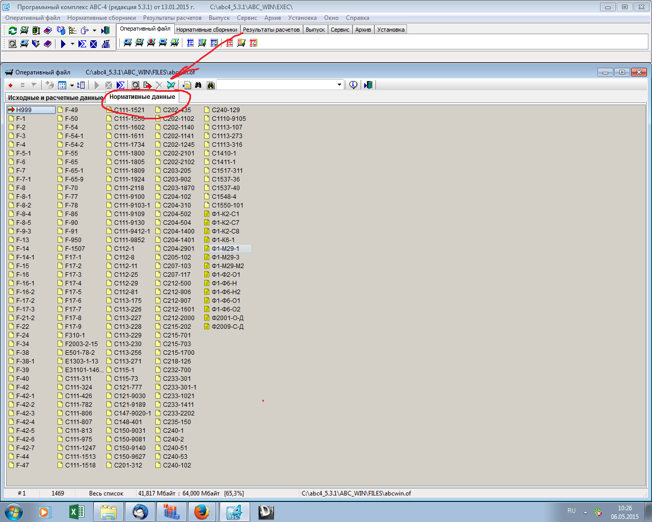Image resolution: width=652 pixels, height=522 pixels.
Task: Click inside the search input field
Action: [275, 85]
